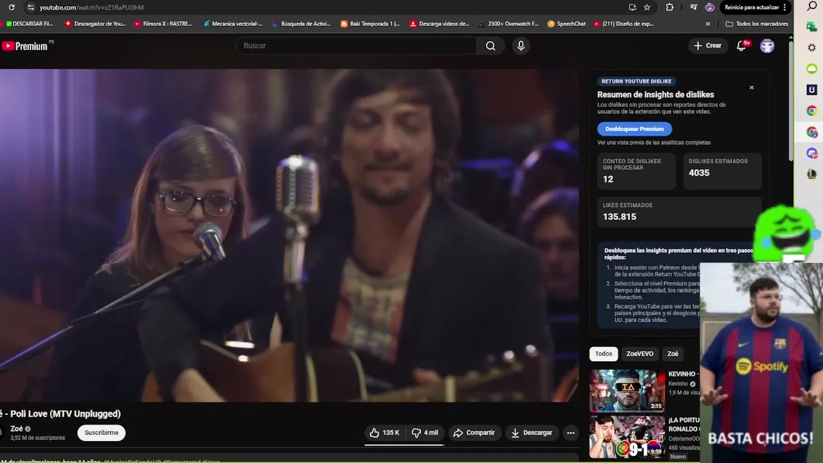The image size is (823, 463).
Task: Dislike the video with thumbs-down 4 mil
Action: [x=425, y=433]
